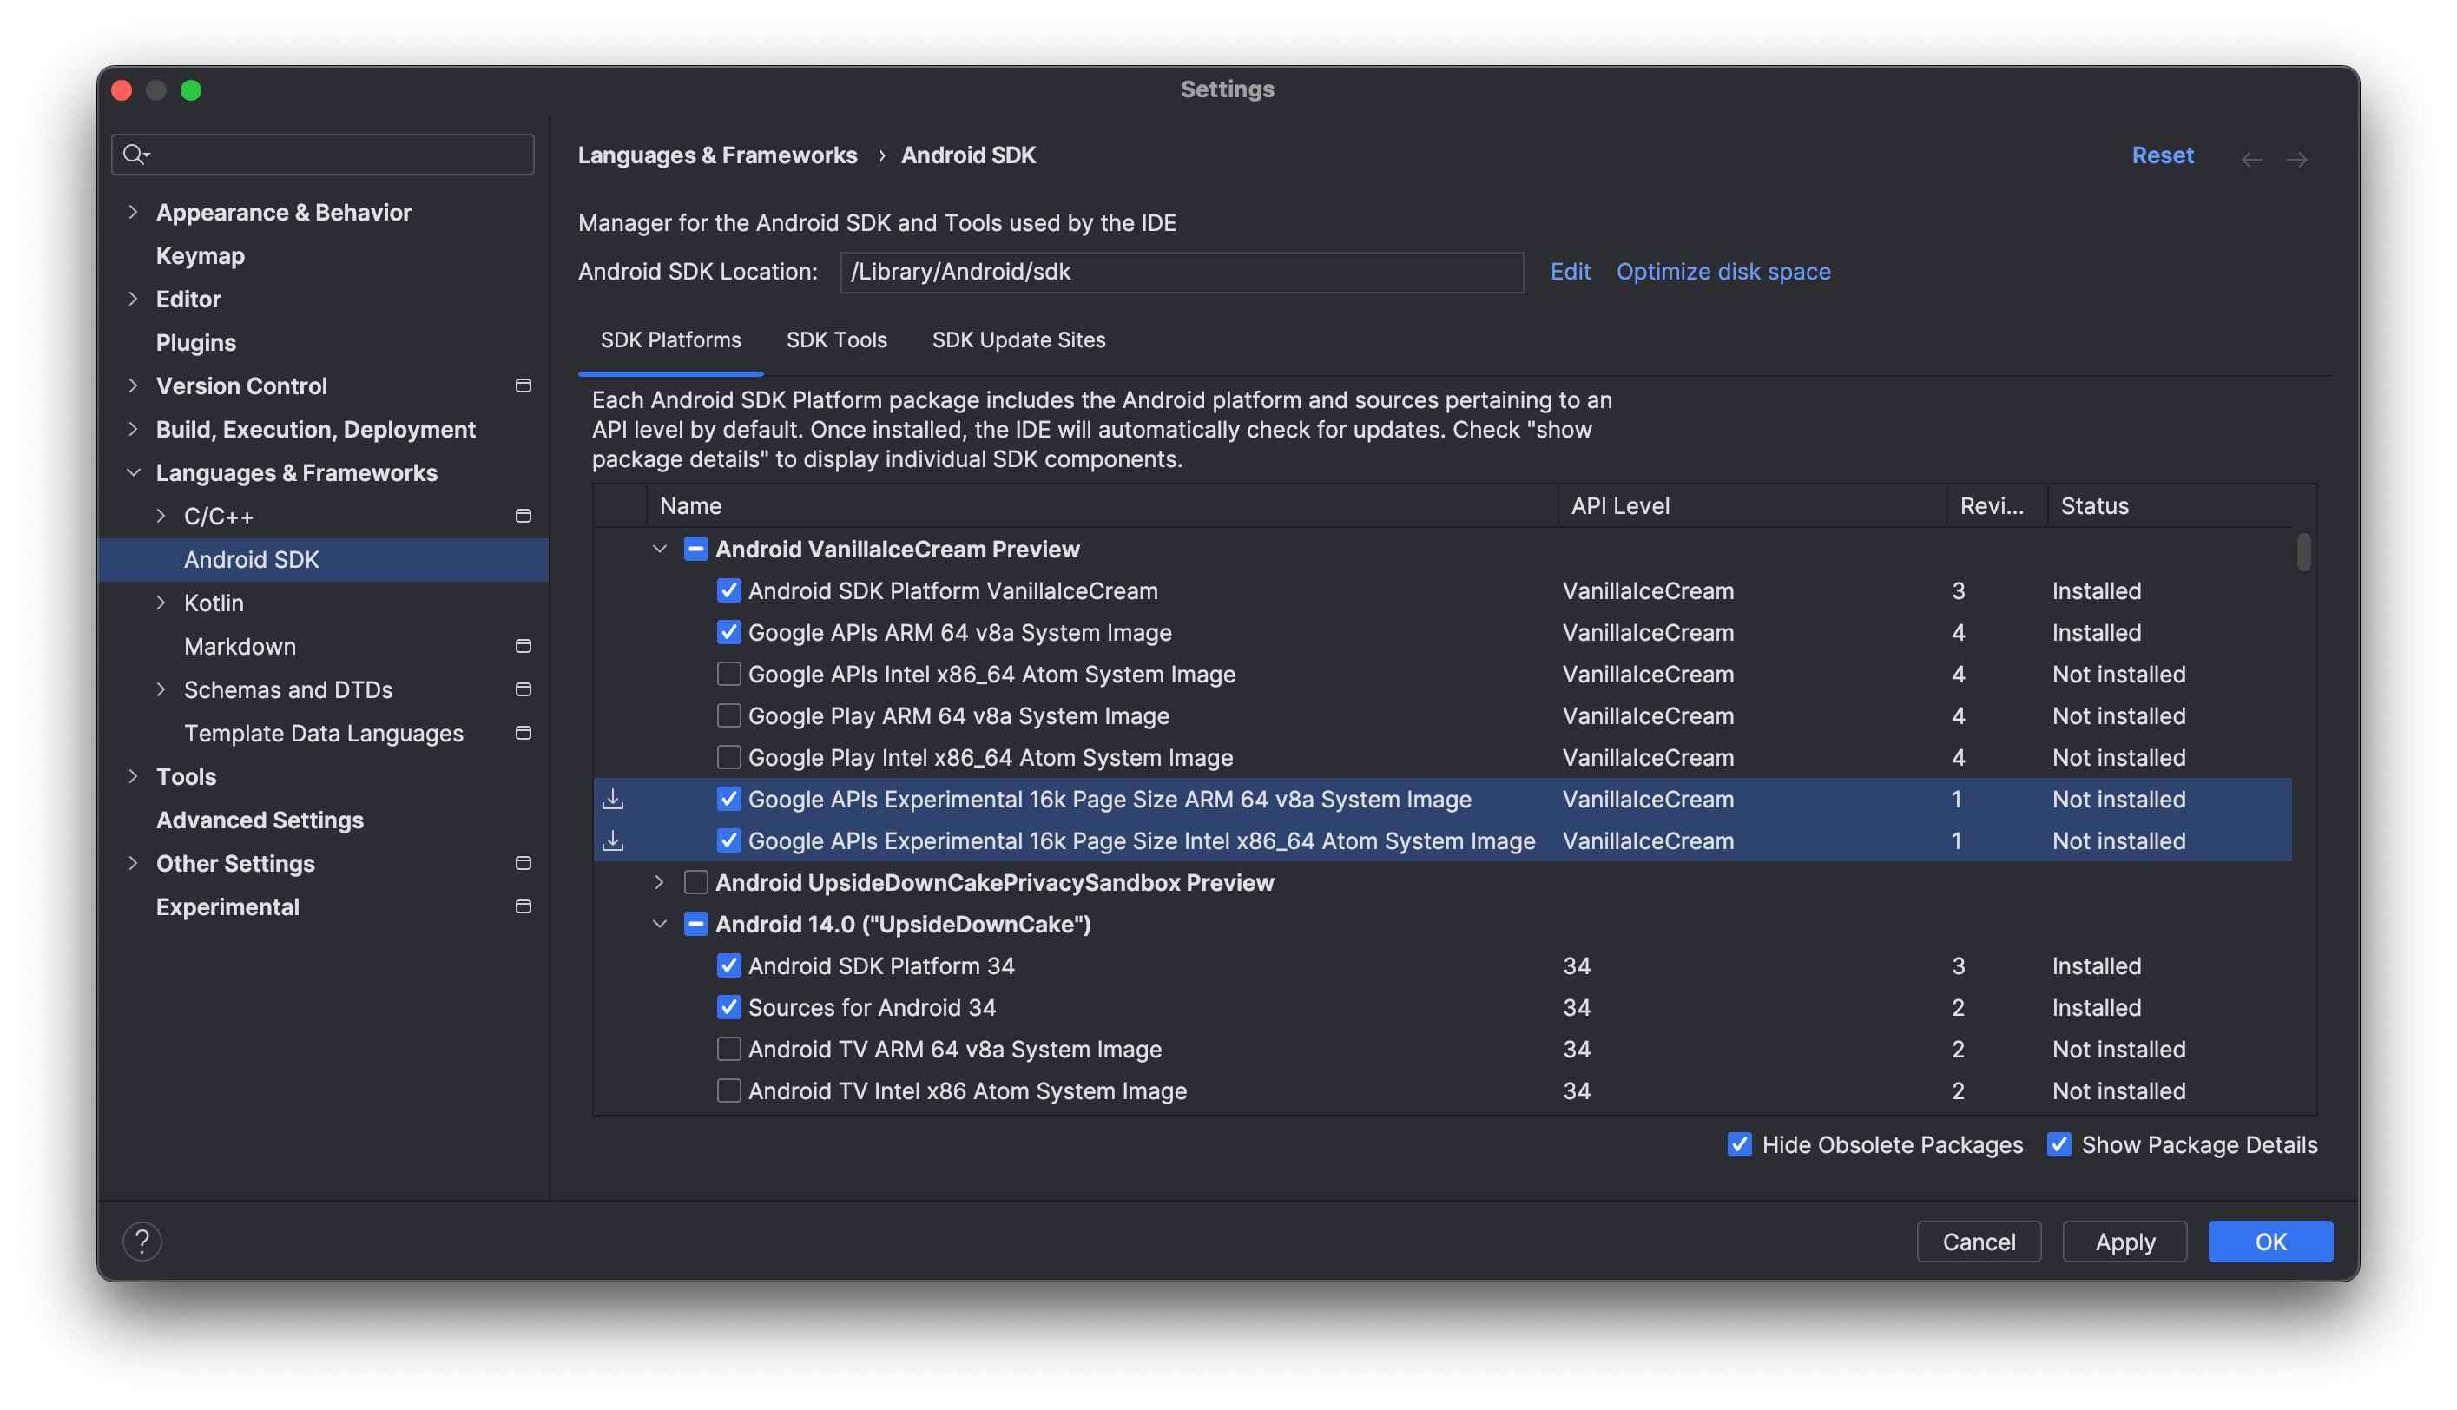Select the Android SDK Location input field
The image size is (2457, 1410).
(x=1182, y=270)
